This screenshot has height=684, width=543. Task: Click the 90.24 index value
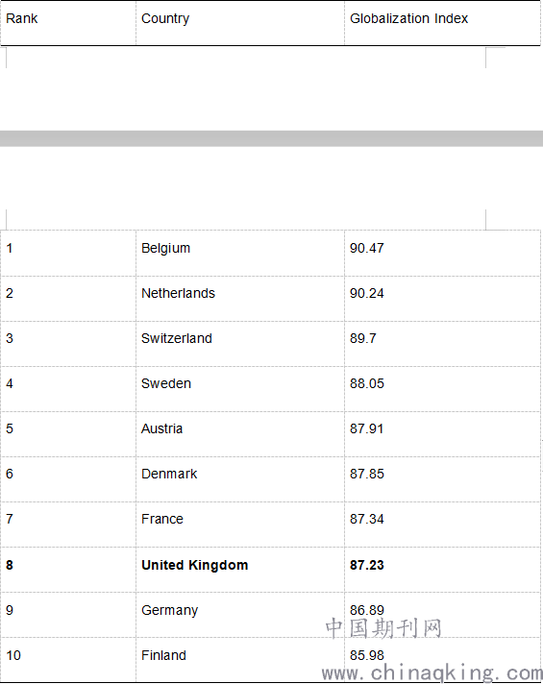pyautogui.click(x=367, y=293)
